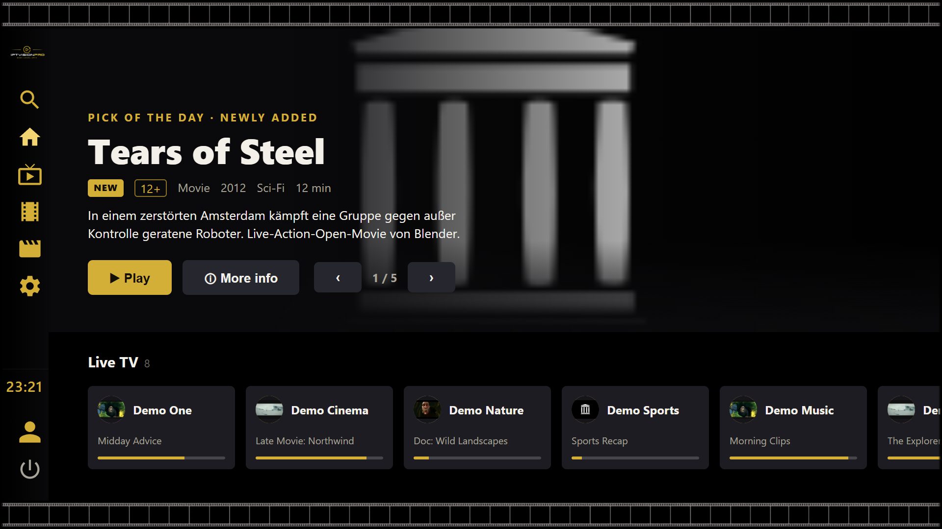Click Demo Cinema channel logo
The height and width of the screenshot is (529, 942).
(269, 409)
